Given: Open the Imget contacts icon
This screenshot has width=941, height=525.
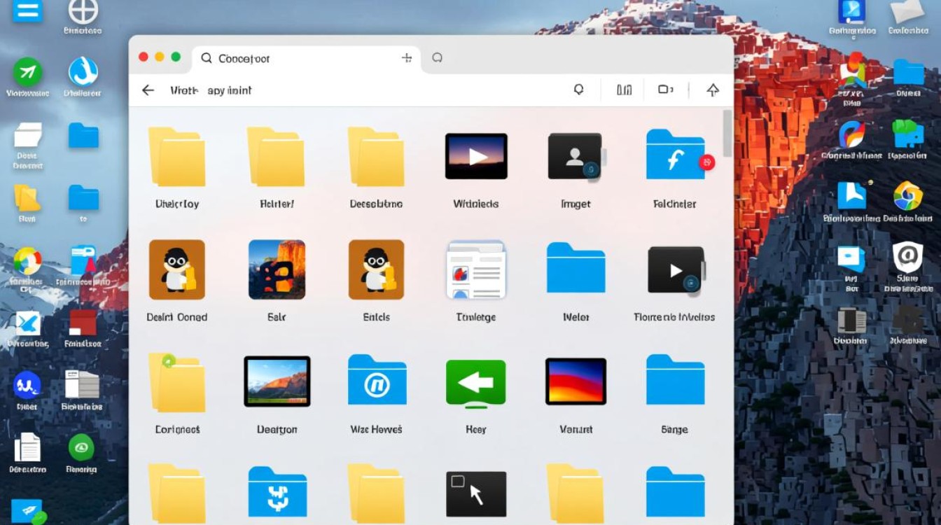Looking at the screenshot, I should coord(575,155).
